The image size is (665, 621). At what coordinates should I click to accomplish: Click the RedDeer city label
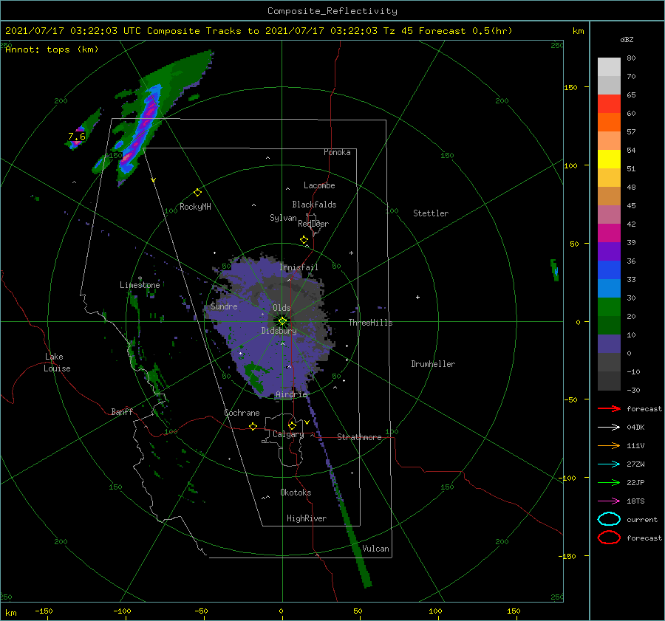(x=313, y=224)
